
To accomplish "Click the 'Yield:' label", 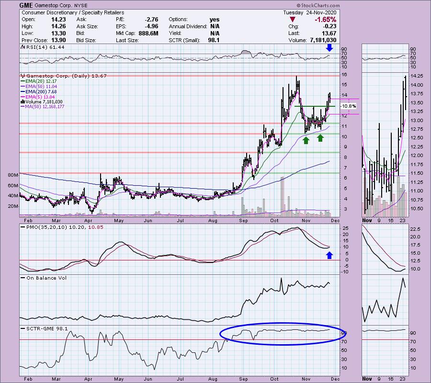I will pos(175,33).
